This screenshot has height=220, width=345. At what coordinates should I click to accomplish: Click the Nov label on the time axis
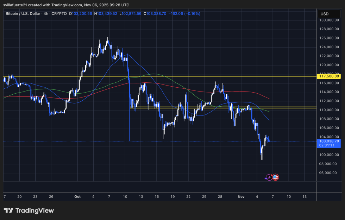click(241, 197)
